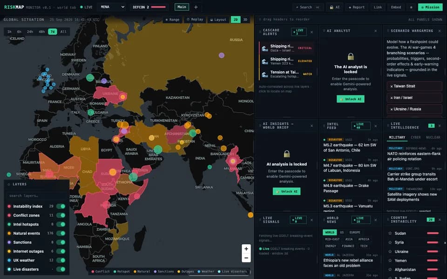Screen dimensions: 447x279
Task: Open the top bar Search field
Action: (x=308, y=7)
